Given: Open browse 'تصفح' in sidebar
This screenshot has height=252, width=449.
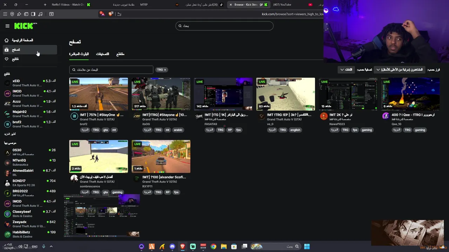Looking at the screenshot, I should point(30,50).
